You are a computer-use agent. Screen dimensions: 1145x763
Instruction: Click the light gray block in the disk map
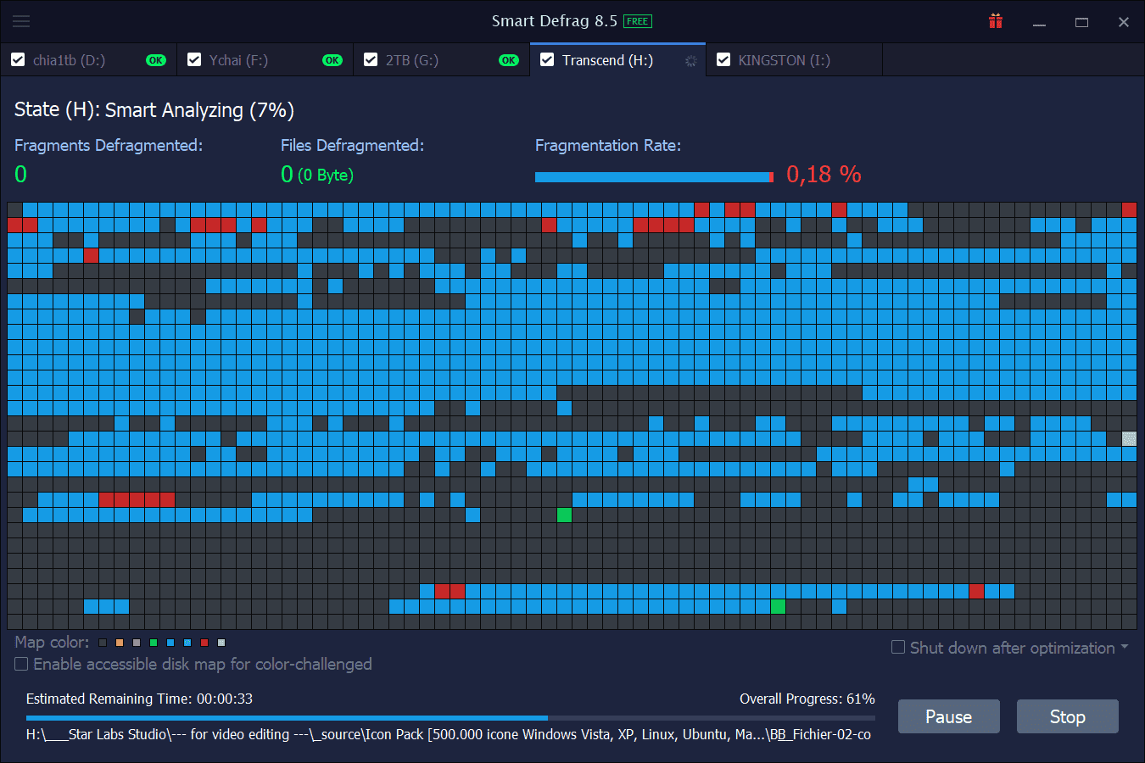point(1129,438)
